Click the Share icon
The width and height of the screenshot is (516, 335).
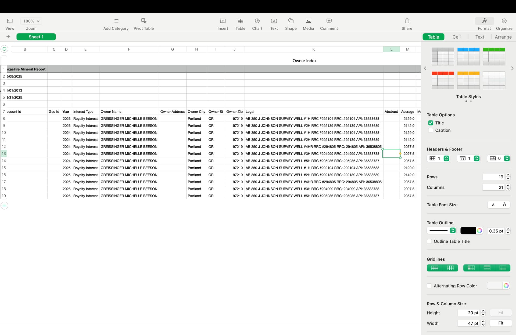coord(407,21)
